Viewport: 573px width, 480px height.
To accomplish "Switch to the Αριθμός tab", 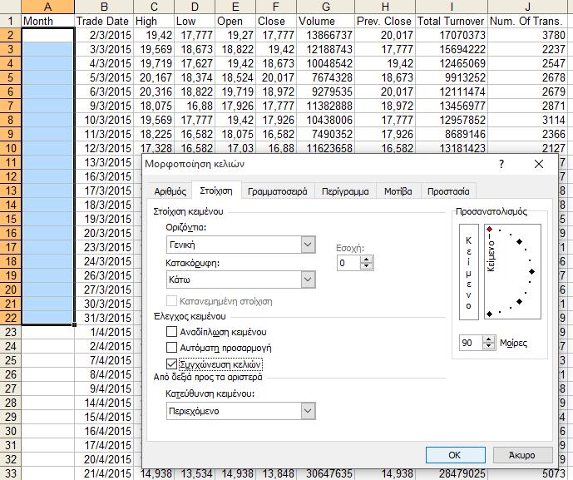I will [x=170, y=191].
